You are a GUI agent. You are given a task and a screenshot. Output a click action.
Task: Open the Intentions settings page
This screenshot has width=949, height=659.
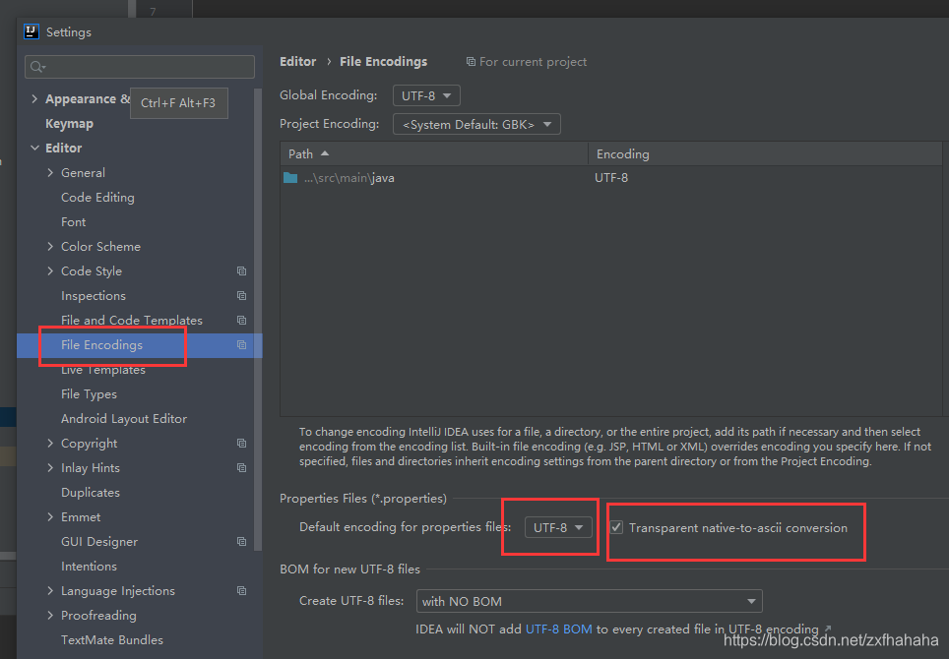point(89,566)
